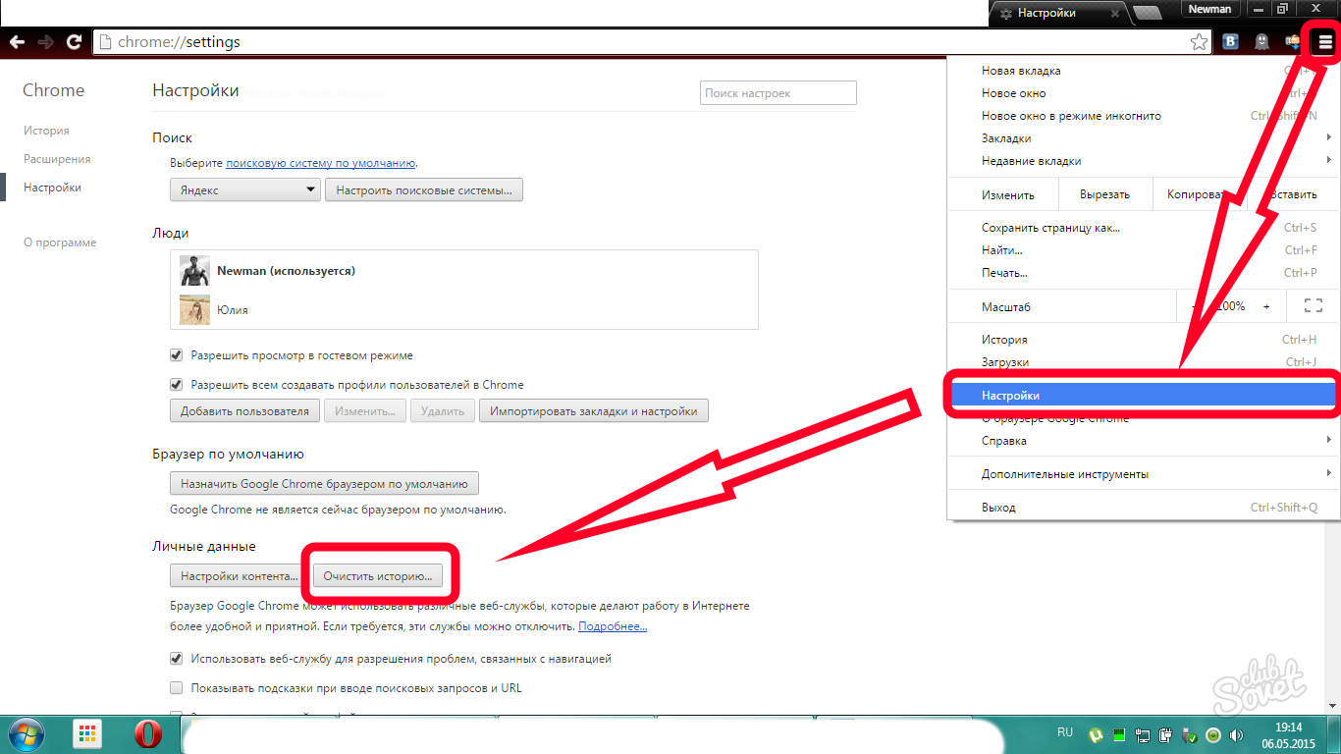
Task: Open История in the left sidebar
Action: [x=46, y=131]
